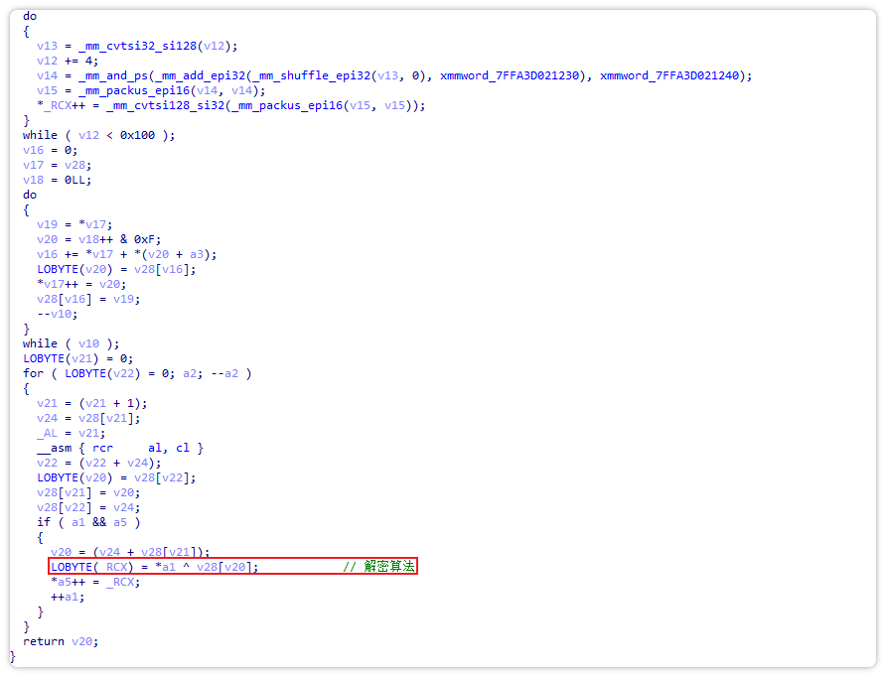Click the '++a1;' increment statement
886x677 pixels.
[x=68, y=597]
